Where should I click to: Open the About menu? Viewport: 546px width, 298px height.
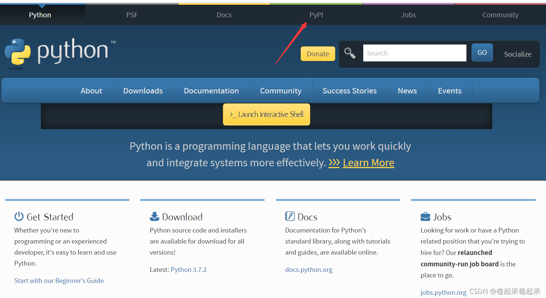point(91,91)
